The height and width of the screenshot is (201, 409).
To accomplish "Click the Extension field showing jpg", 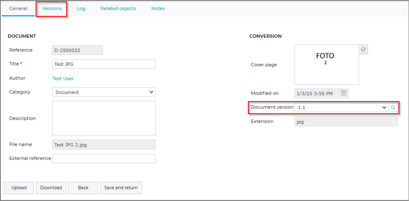I will 346,121.
